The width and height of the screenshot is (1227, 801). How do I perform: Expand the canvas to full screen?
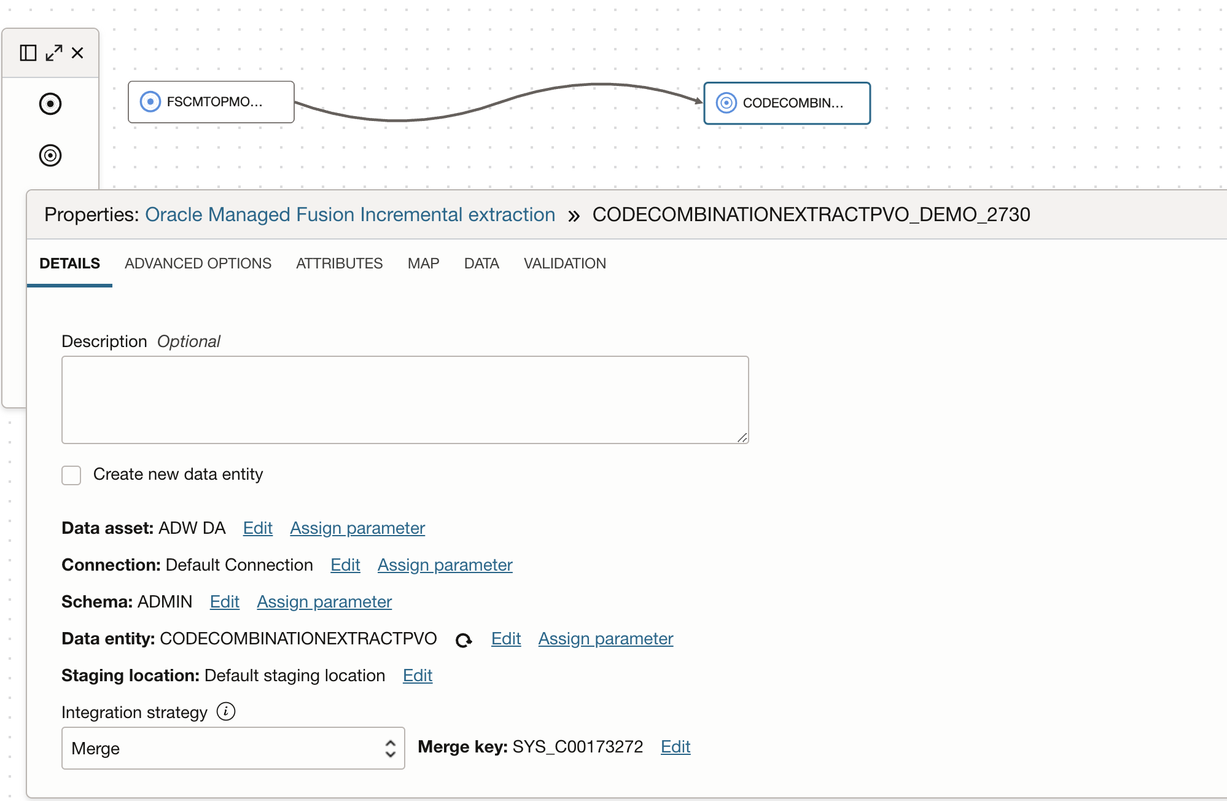[x=54, y=52]
